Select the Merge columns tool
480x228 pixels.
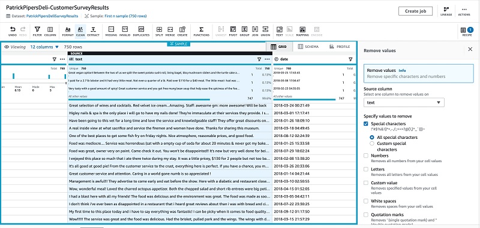tap(170, 31)
